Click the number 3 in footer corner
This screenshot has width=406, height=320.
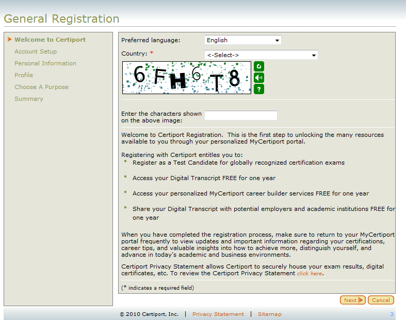(x=392, y=314)
